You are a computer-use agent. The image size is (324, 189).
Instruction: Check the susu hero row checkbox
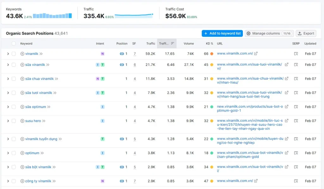[14, 121]
